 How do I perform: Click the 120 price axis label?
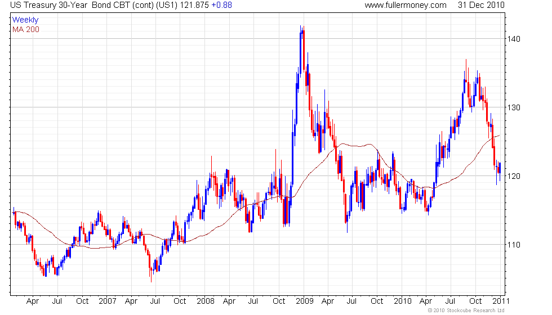pos(514,175)
